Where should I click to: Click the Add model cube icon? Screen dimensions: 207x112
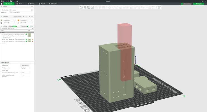point(81,8)
